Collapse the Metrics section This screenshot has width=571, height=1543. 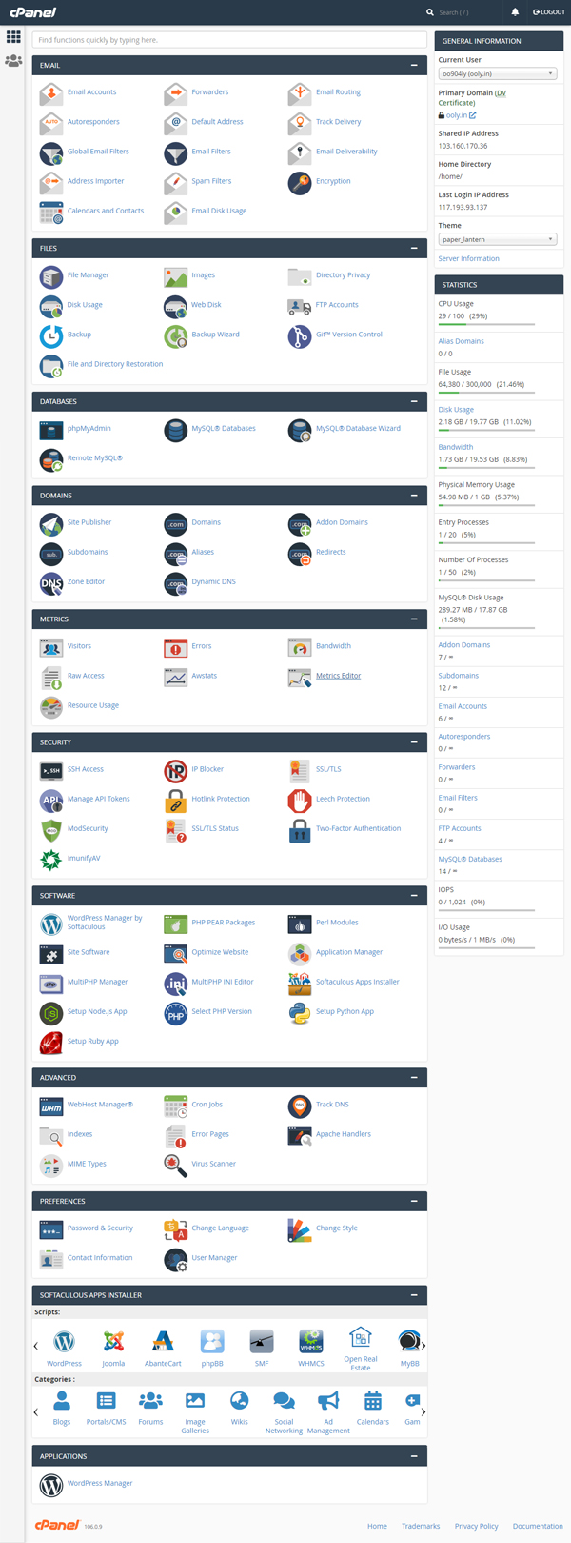(x=414, y=619)
